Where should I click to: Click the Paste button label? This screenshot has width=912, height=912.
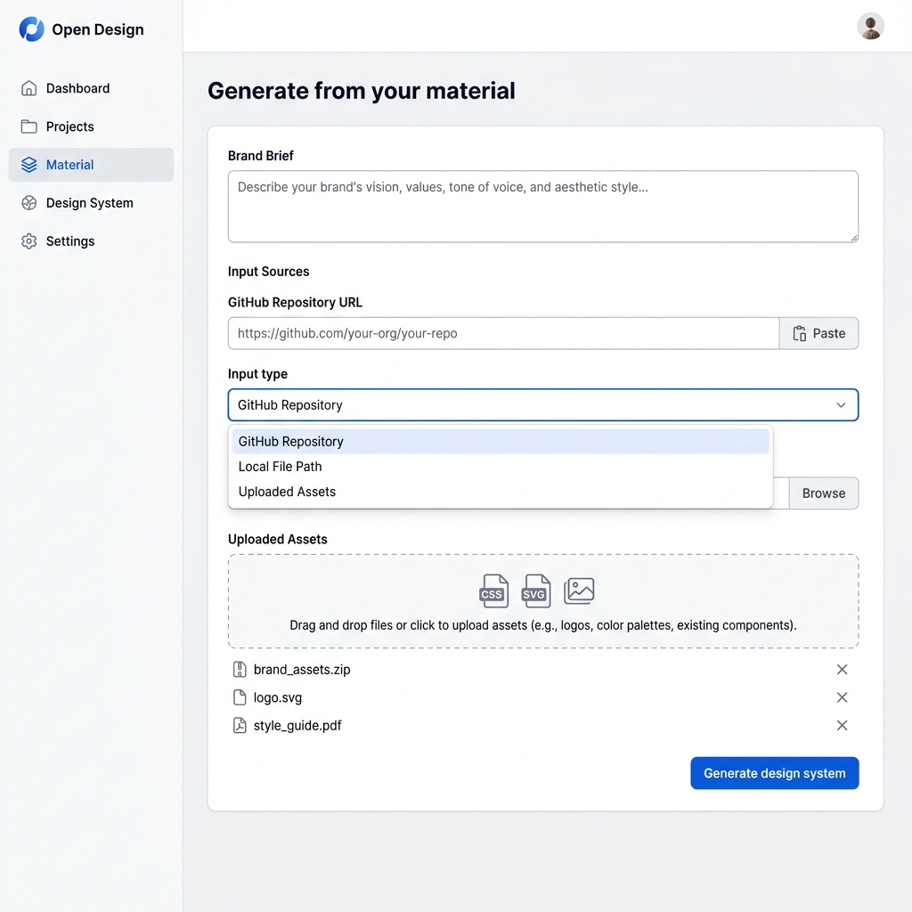[x=829, y=333]
